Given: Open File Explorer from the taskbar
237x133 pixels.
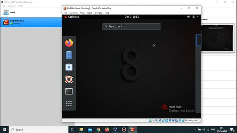Looking at the screenshot, I should click(81, 130).
